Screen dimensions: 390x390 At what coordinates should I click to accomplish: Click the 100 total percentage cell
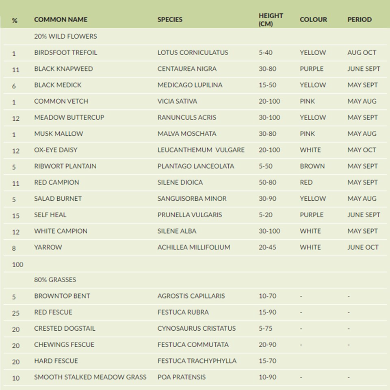pos(17,264)
